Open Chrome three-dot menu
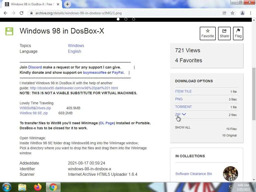This screenshot has height=192, width=256. pyautogui.click(x=250, y=13)
